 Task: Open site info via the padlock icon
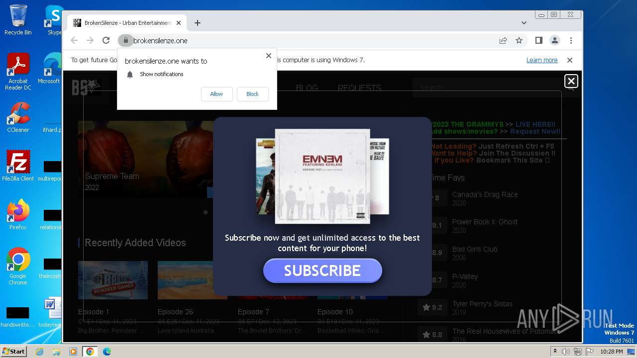[126, 41]
